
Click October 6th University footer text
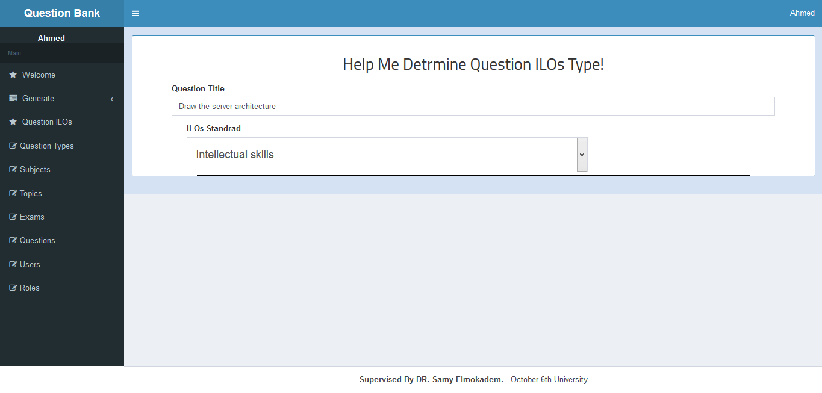pos(549,380)
